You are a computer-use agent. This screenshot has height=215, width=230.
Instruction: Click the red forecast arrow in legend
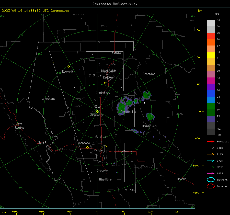click(211, 141)
